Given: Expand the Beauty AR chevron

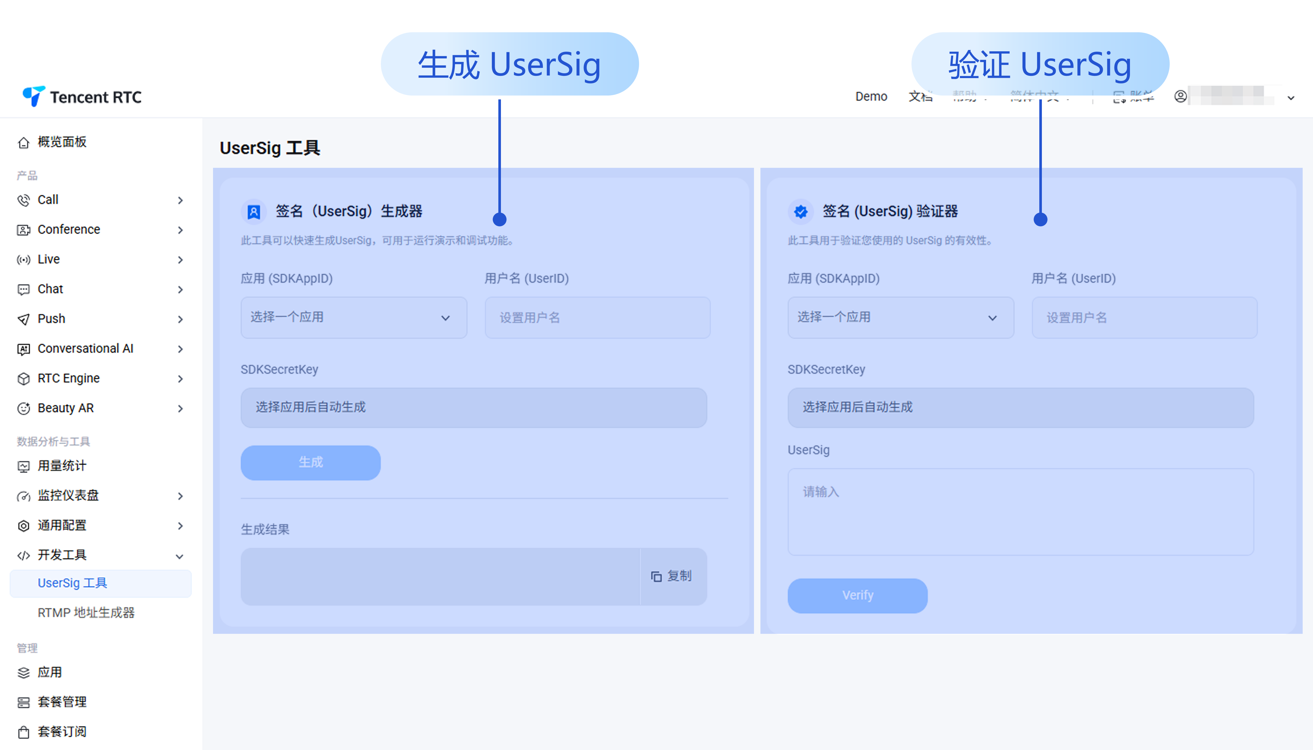Looking at the screenshot, I should click(x=180, y=409).
